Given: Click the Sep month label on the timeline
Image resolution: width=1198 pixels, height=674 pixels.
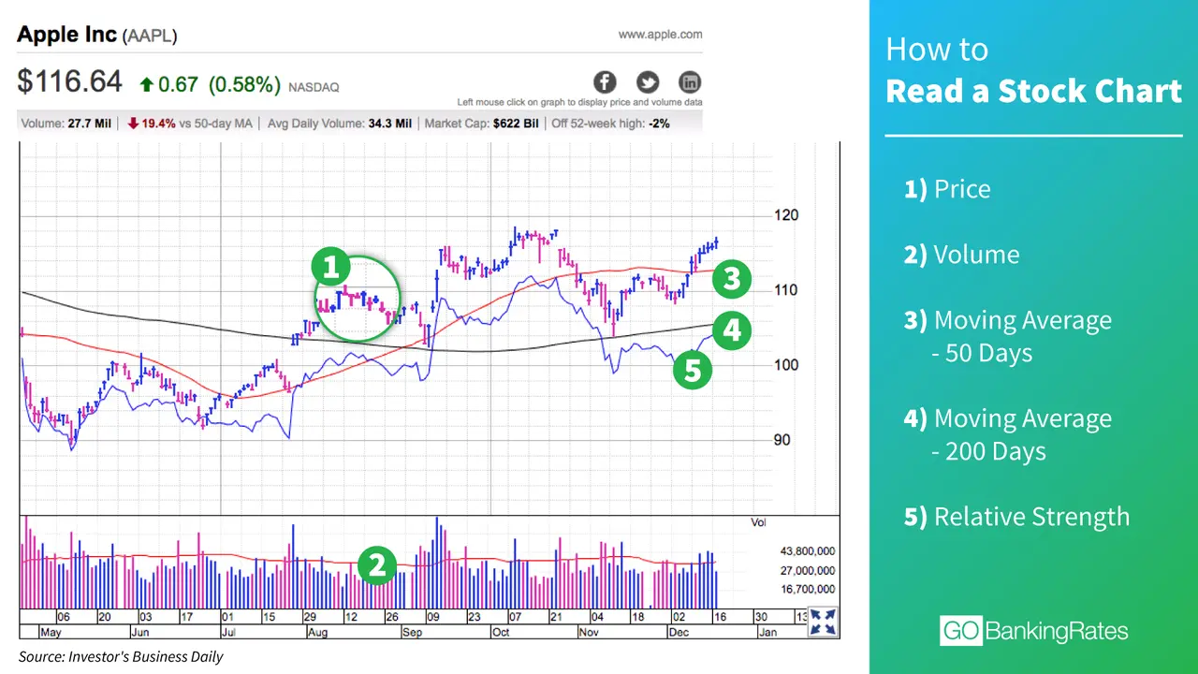Looking at the screenshot, I should tap(413, 632).
